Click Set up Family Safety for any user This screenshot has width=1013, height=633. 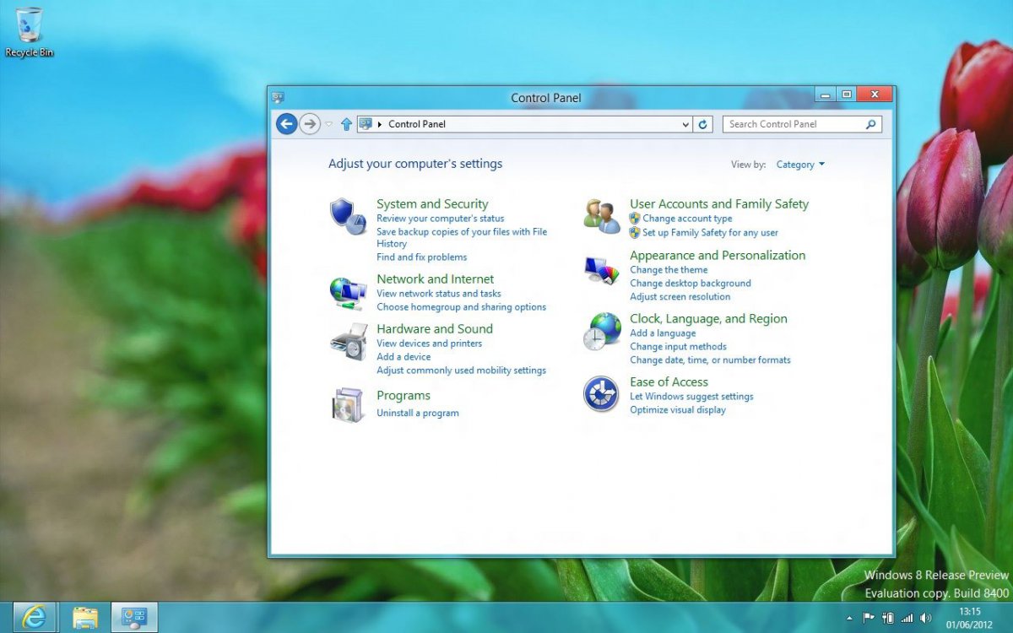pos(710,232)
